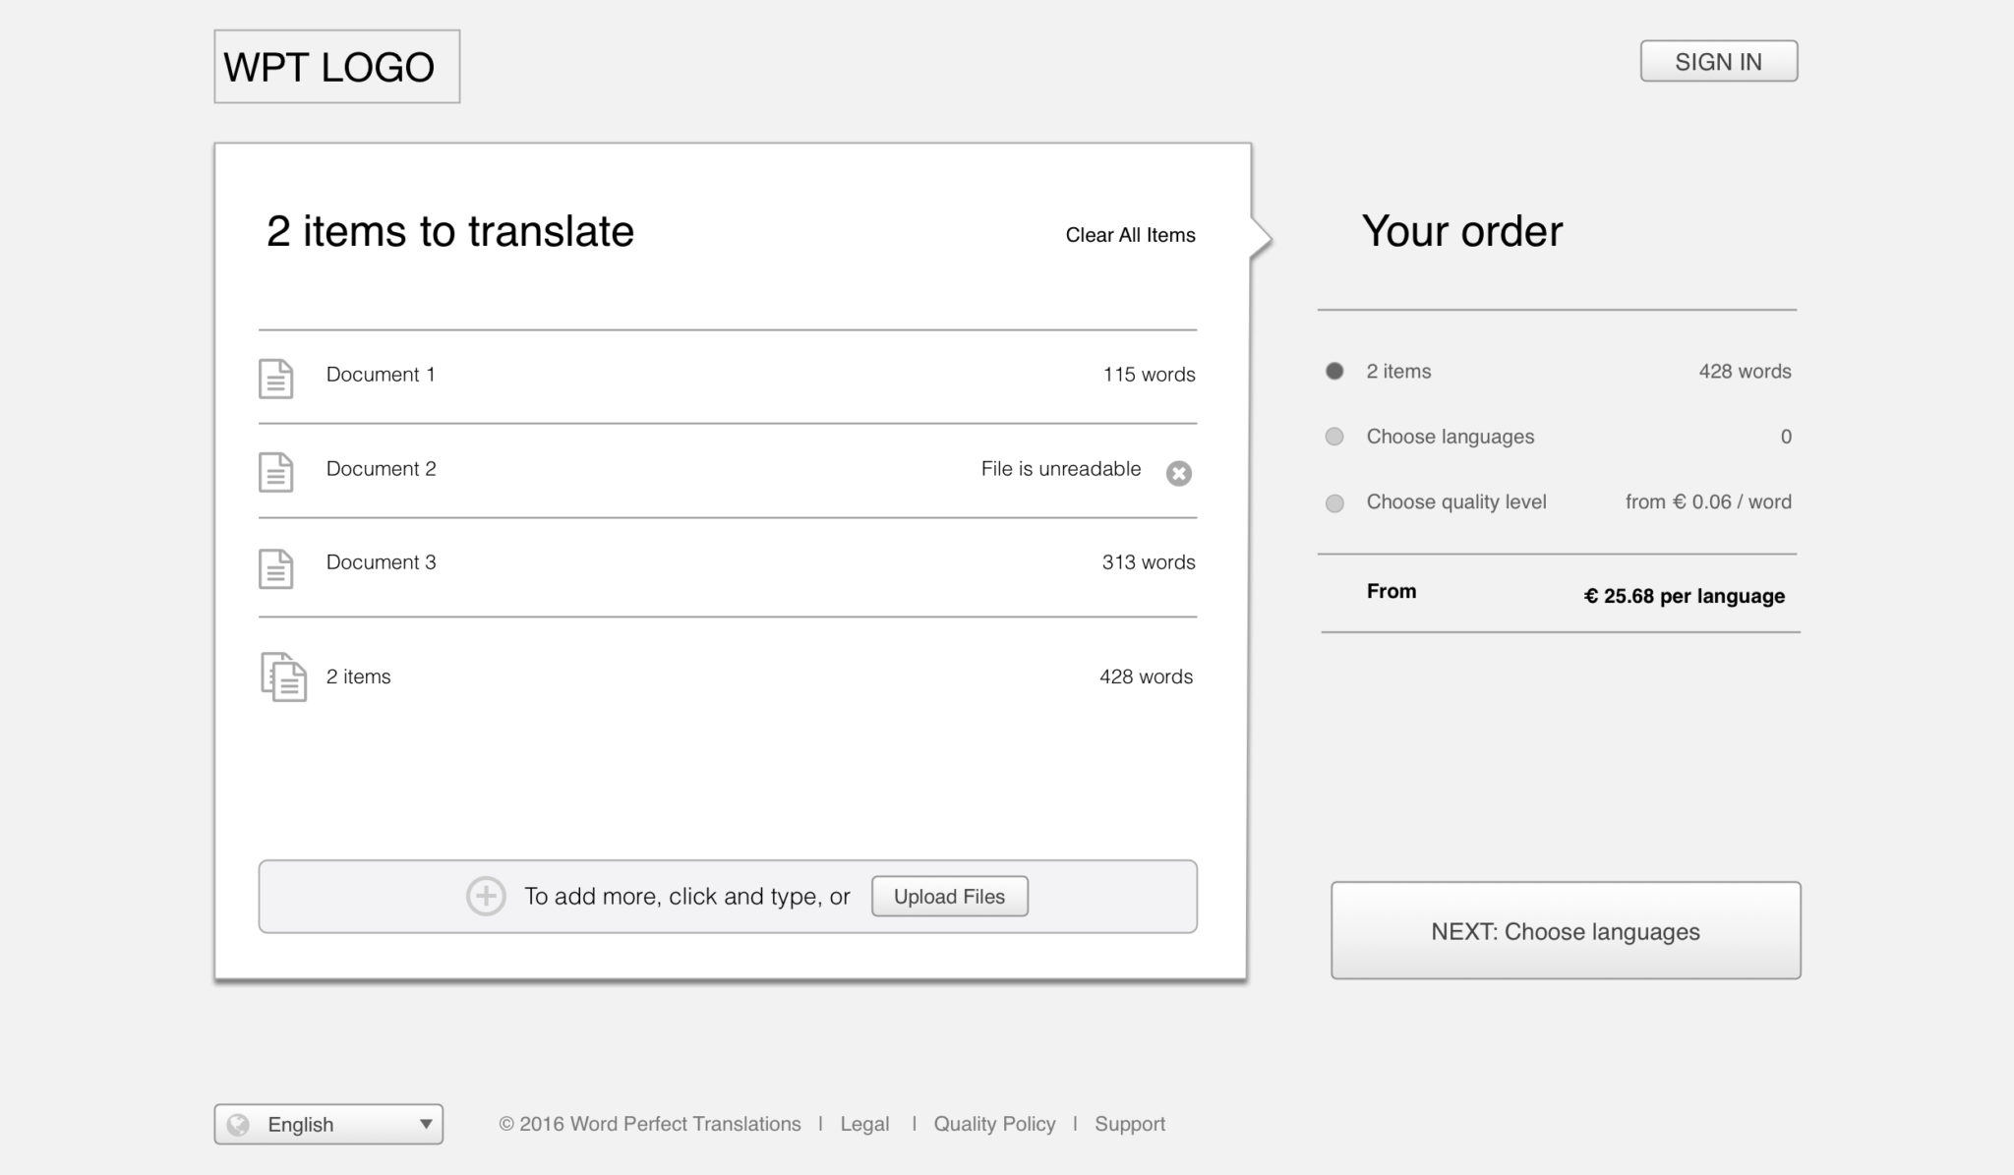This screenshot has height=1175, width=2014.
Task: Select the Choose languages step bullet
Action: [x=1334, y=437]
